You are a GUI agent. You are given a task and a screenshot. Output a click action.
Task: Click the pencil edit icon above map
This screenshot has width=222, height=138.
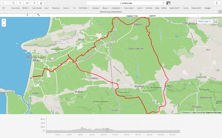[x=27, y=14]
